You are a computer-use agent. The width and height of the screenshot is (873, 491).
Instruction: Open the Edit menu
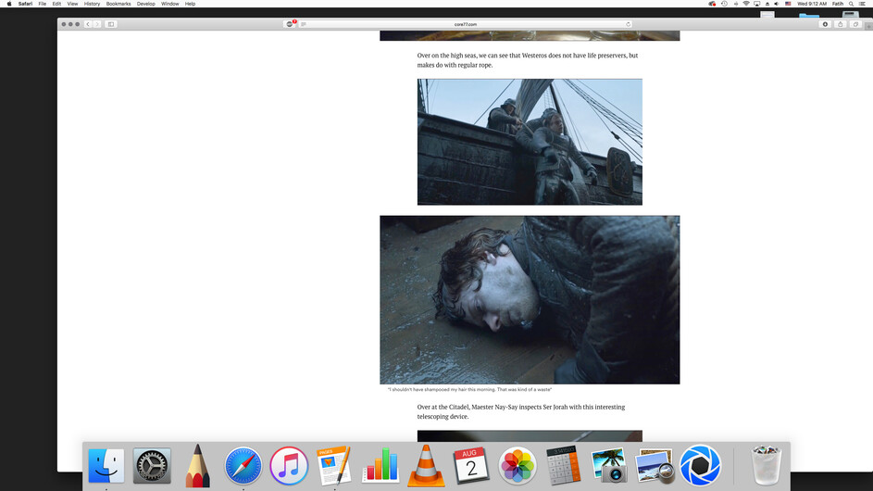[x=56, y=4]
